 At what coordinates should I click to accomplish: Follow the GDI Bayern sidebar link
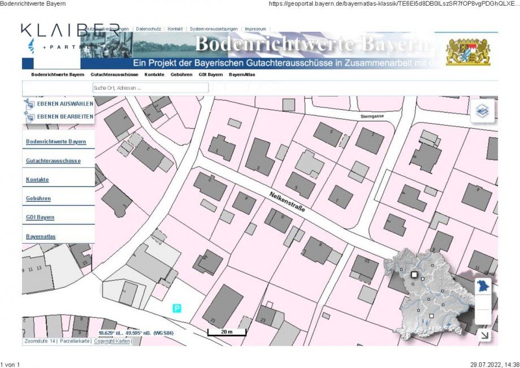click(40, 218)
